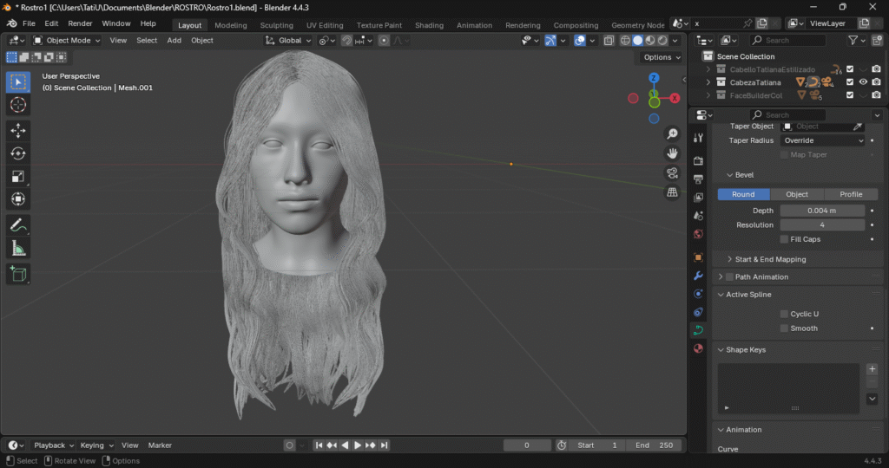Viewport: 889px width, 468px height.
Task: Click the add shape key plus button
Action: [872, 369]
